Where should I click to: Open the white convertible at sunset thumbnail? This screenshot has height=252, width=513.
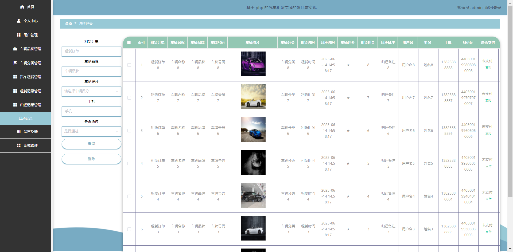click(x=253, y=97)
